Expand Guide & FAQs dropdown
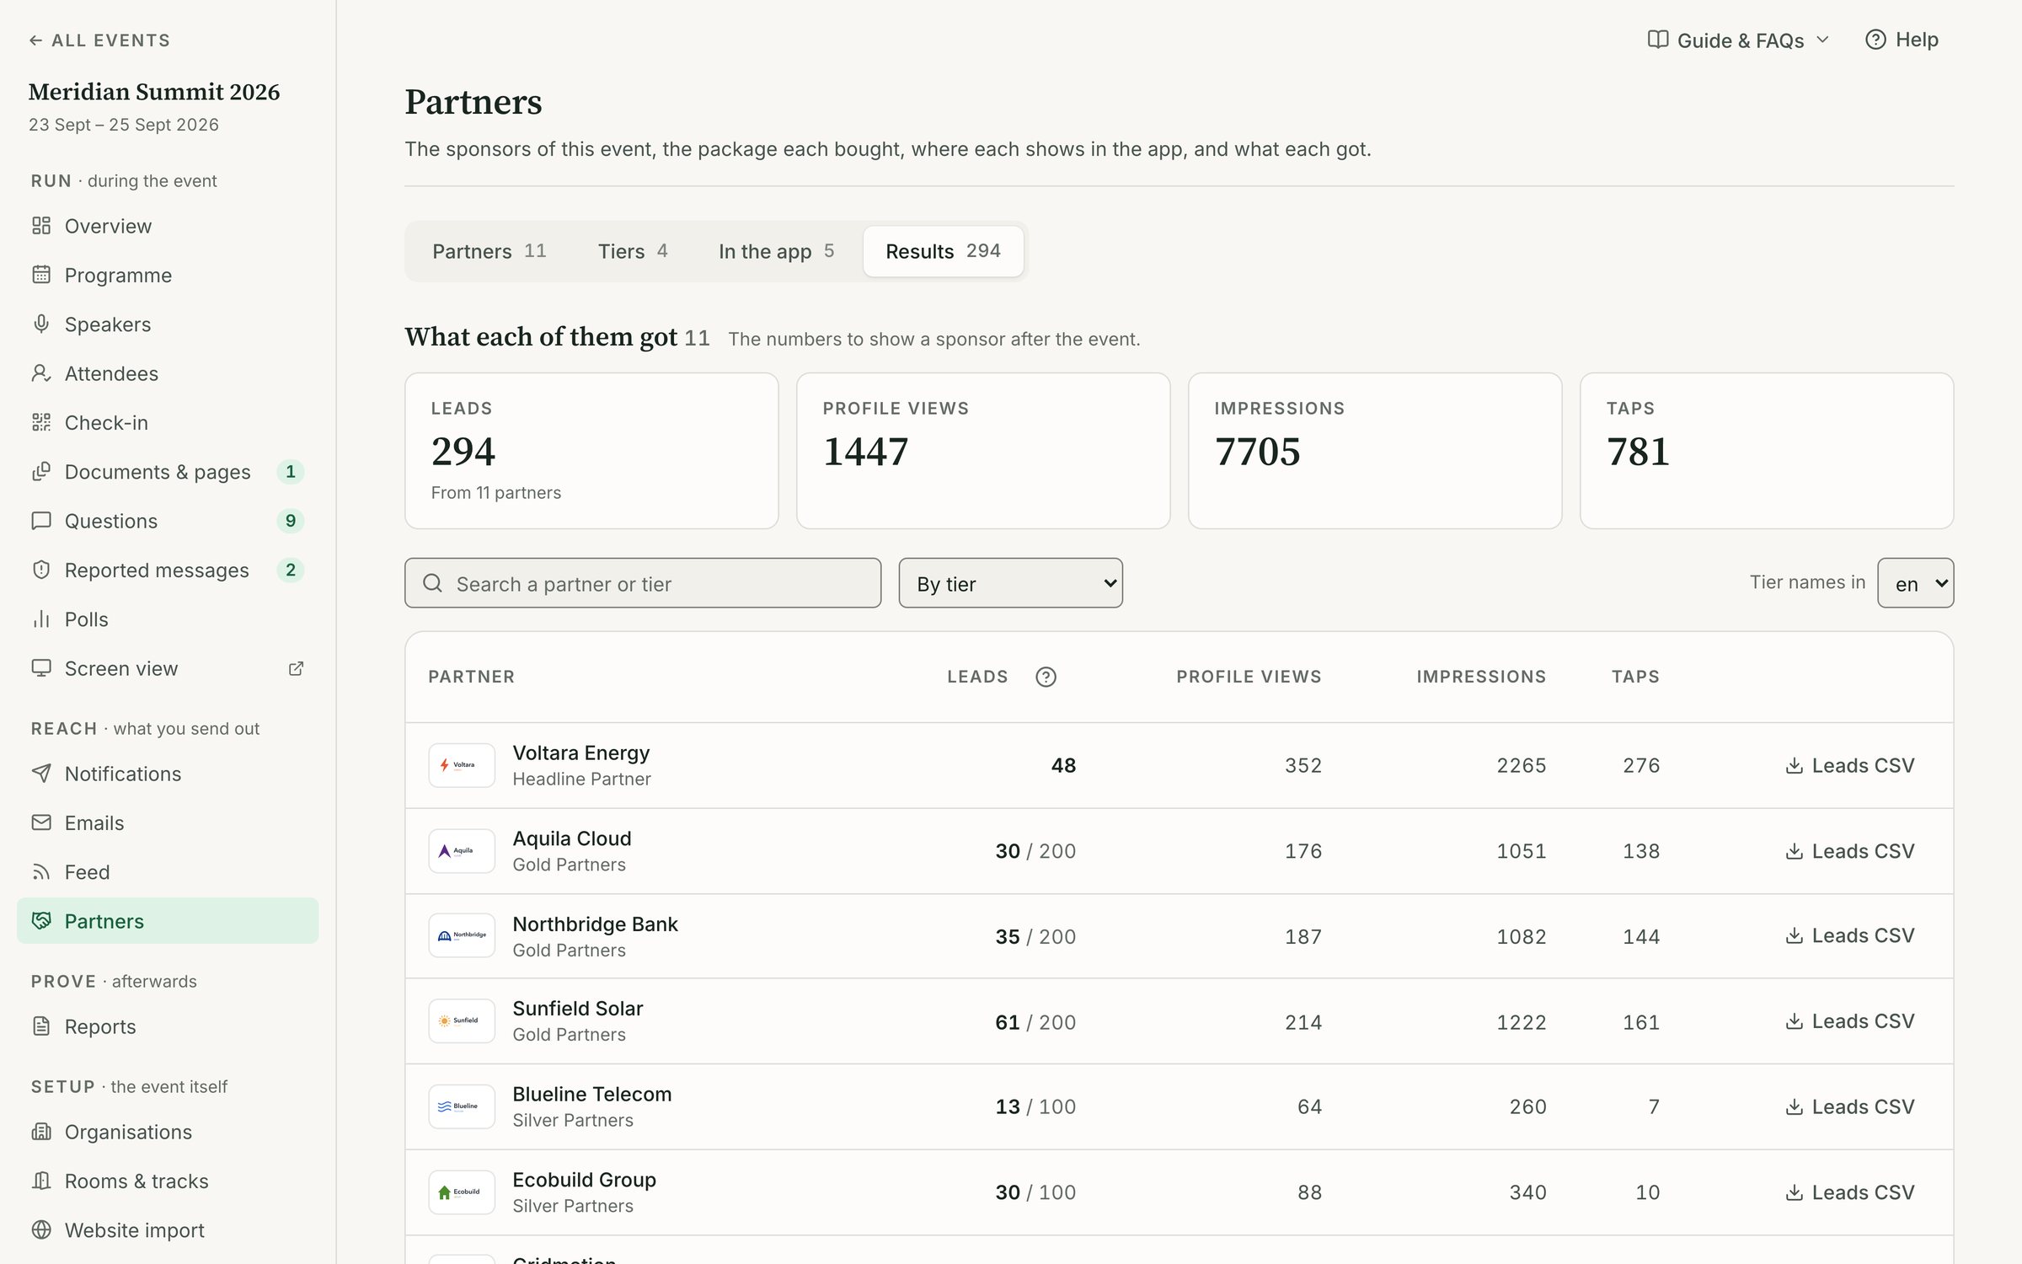 pos(1739,40)
